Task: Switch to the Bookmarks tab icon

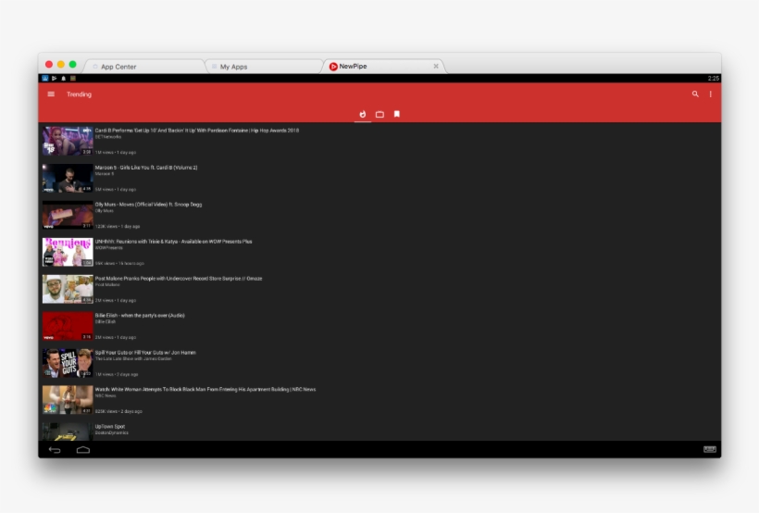Action: [397, 114]
